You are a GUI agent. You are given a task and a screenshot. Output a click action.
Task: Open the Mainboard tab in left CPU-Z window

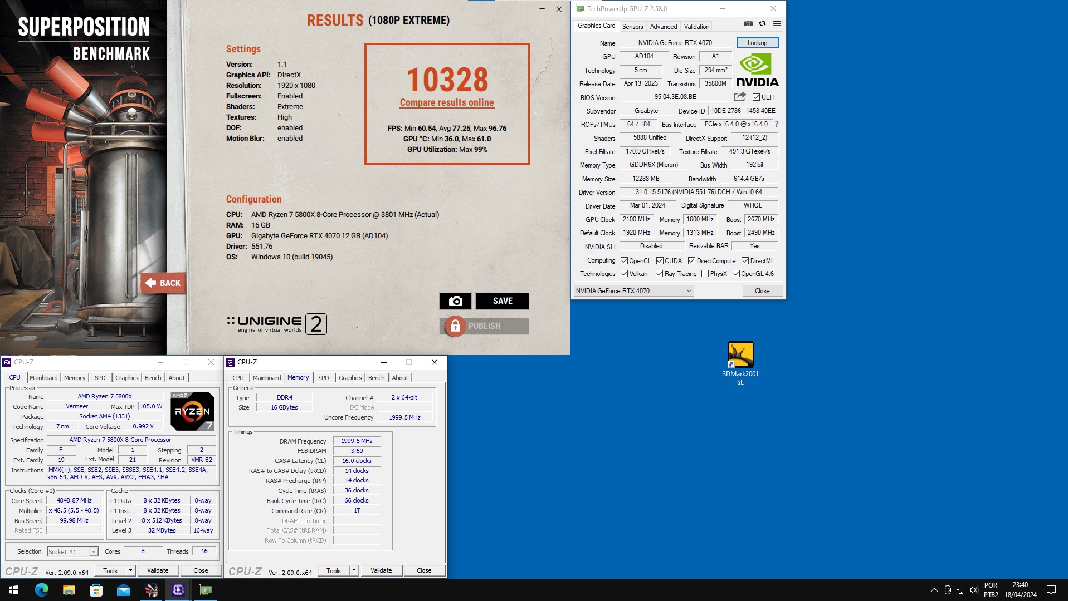pos(43,378)
